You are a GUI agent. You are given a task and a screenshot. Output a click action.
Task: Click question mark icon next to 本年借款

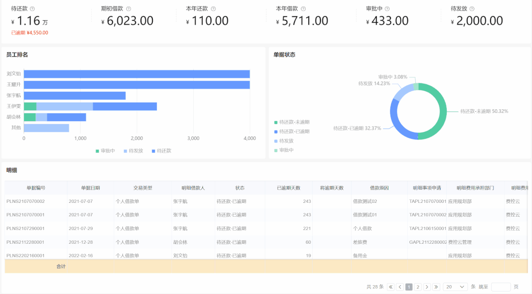coord(303,9)
